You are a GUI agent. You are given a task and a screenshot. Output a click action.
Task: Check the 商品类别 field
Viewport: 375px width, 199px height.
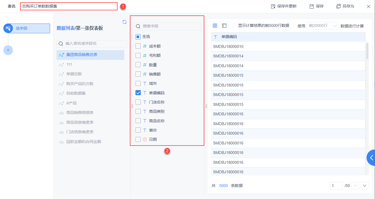[138, 111]
